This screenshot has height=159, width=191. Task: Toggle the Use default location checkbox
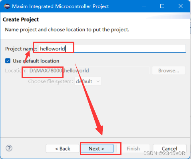click(x=8, y=61)
